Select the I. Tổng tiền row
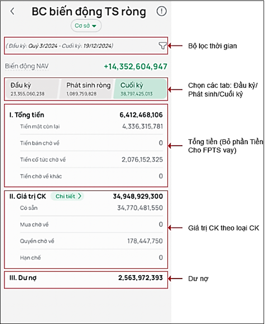The image size is (265, 324). coord(86,115)
